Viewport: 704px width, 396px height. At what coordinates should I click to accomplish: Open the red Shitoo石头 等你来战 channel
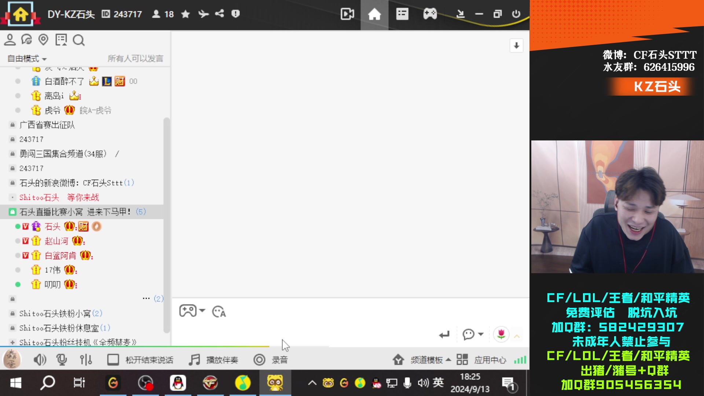point(59,198)
